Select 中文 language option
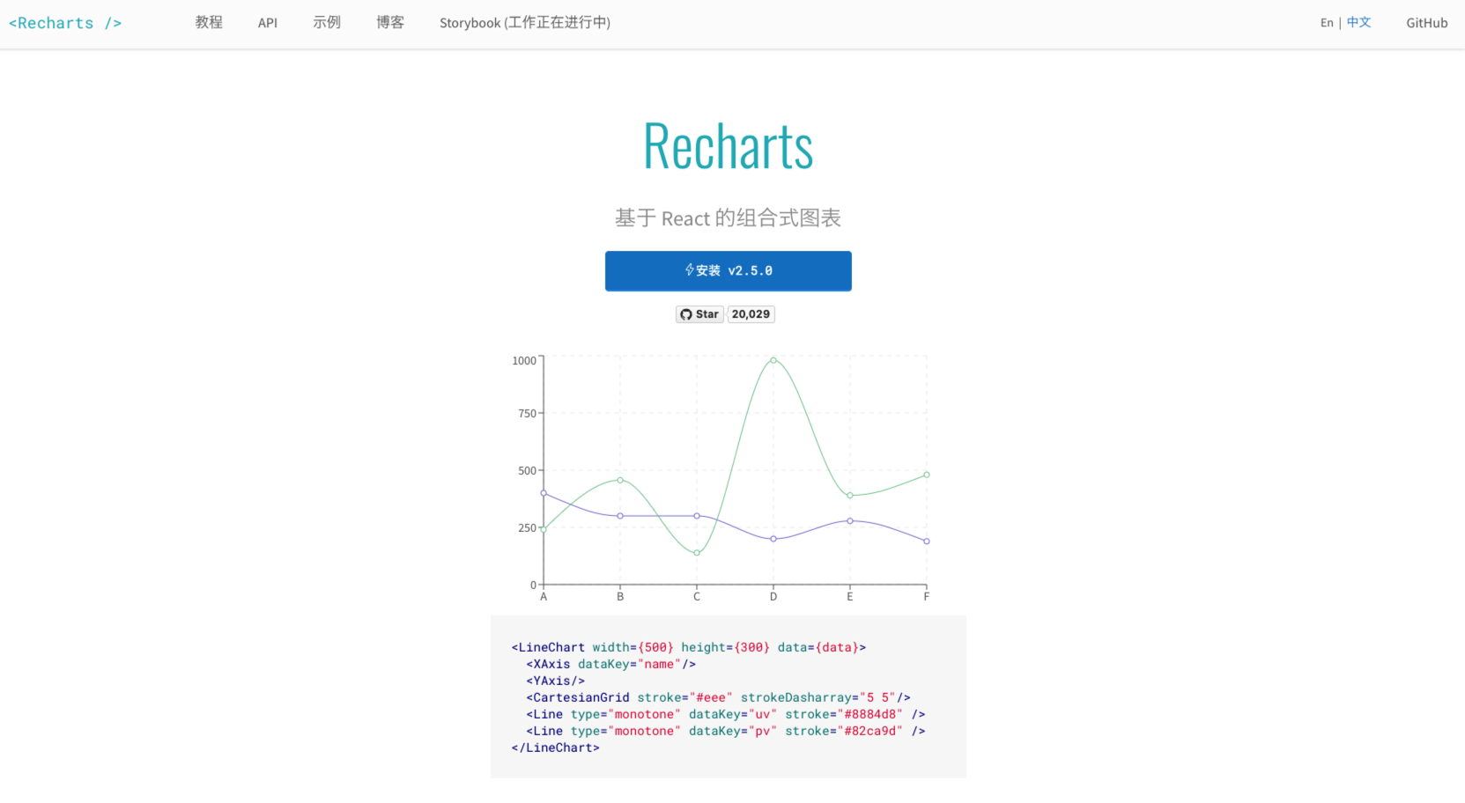This screenshot has width=1465, height=803. pyautogui.click(x=1358, y=23)
